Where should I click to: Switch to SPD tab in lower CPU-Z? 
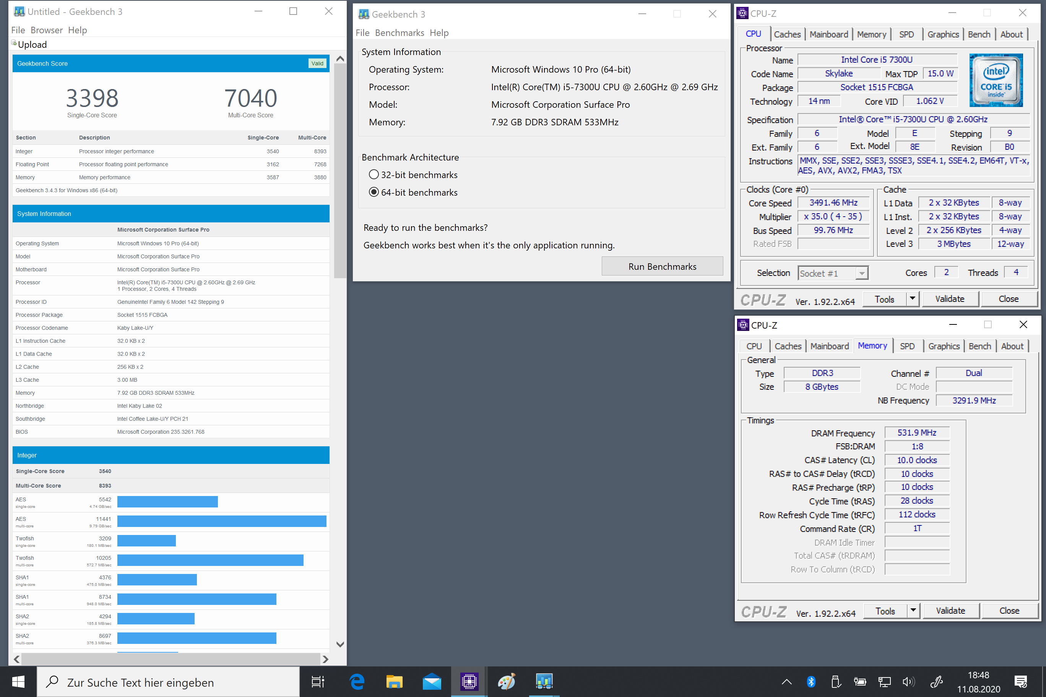pyautogui.click(x=907, y=346)
